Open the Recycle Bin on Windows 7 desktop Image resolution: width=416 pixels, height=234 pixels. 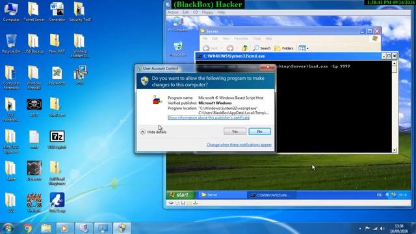[x=11, y=44]
